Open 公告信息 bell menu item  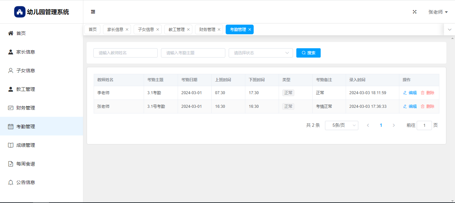26,182
